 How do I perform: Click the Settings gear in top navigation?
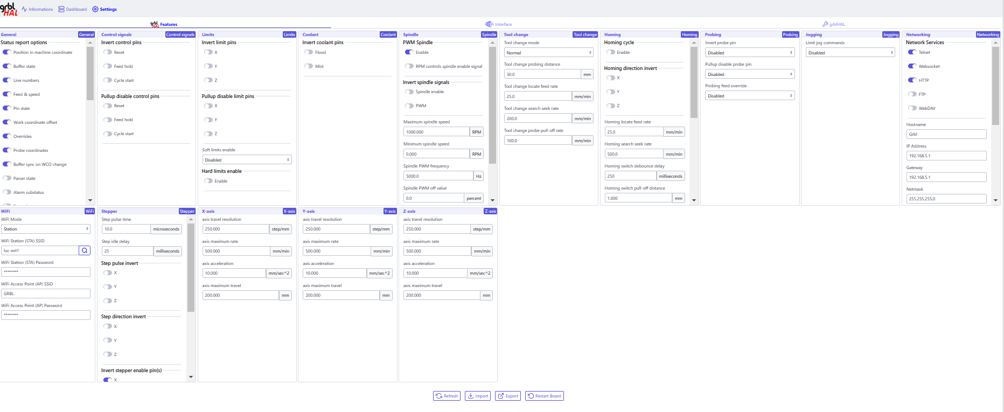[x=104, y=9]
